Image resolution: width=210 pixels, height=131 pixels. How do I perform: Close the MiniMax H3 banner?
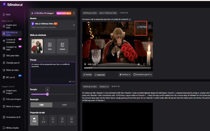74,13
